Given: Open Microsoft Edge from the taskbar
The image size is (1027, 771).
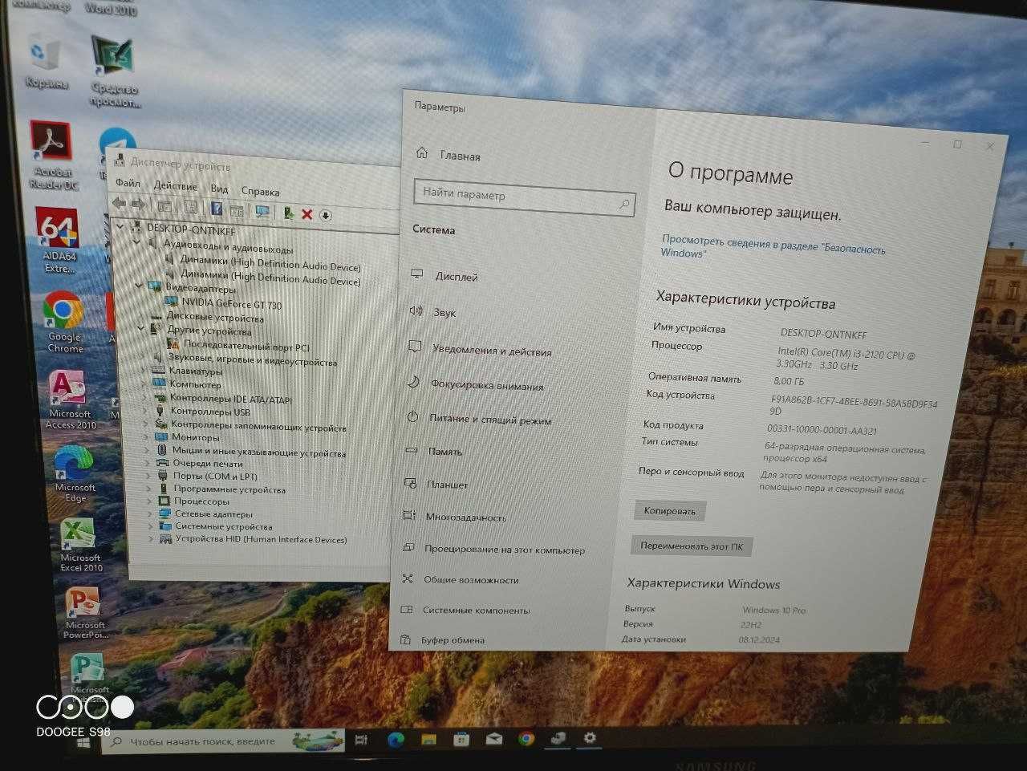Looking at the screenshot, I should coord(395,740).
